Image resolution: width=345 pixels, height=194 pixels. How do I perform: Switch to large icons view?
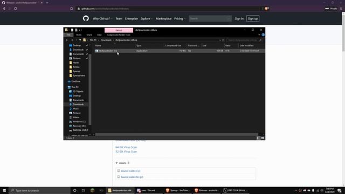pyautogui.click(x=263, y=138)
